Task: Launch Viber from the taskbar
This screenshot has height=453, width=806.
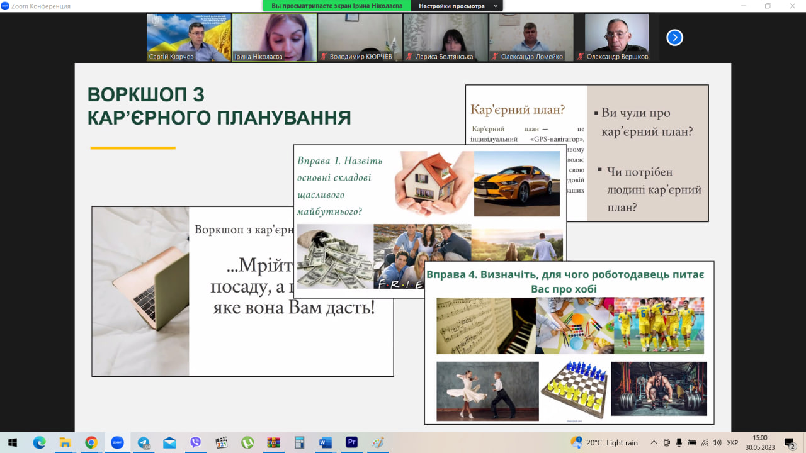Action: (195, 442)
